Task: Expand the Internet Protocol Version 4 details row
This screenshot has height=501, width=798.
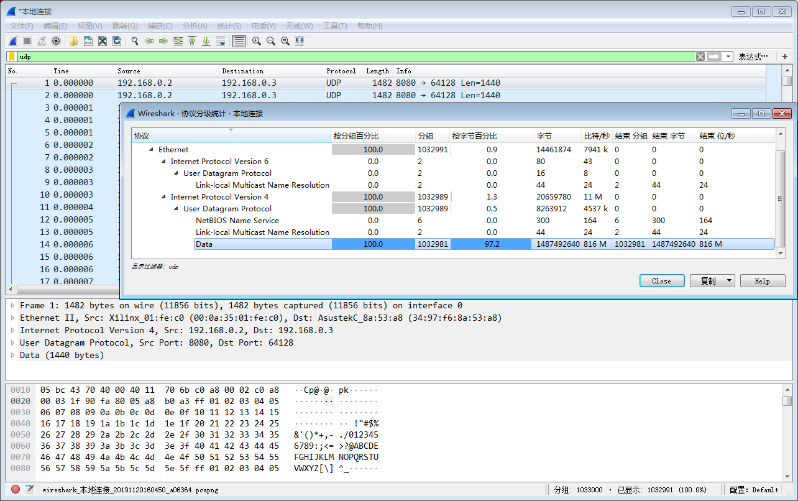Action: click(14, 330)
